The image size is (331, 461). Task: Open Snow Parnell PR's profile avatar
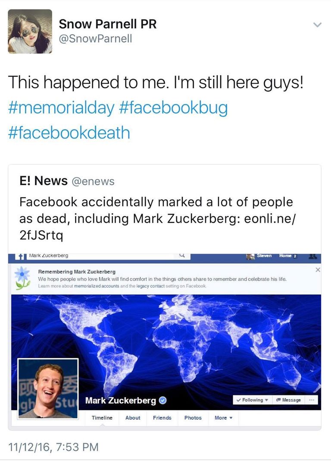pyautogui.click(x=30, y=32)
